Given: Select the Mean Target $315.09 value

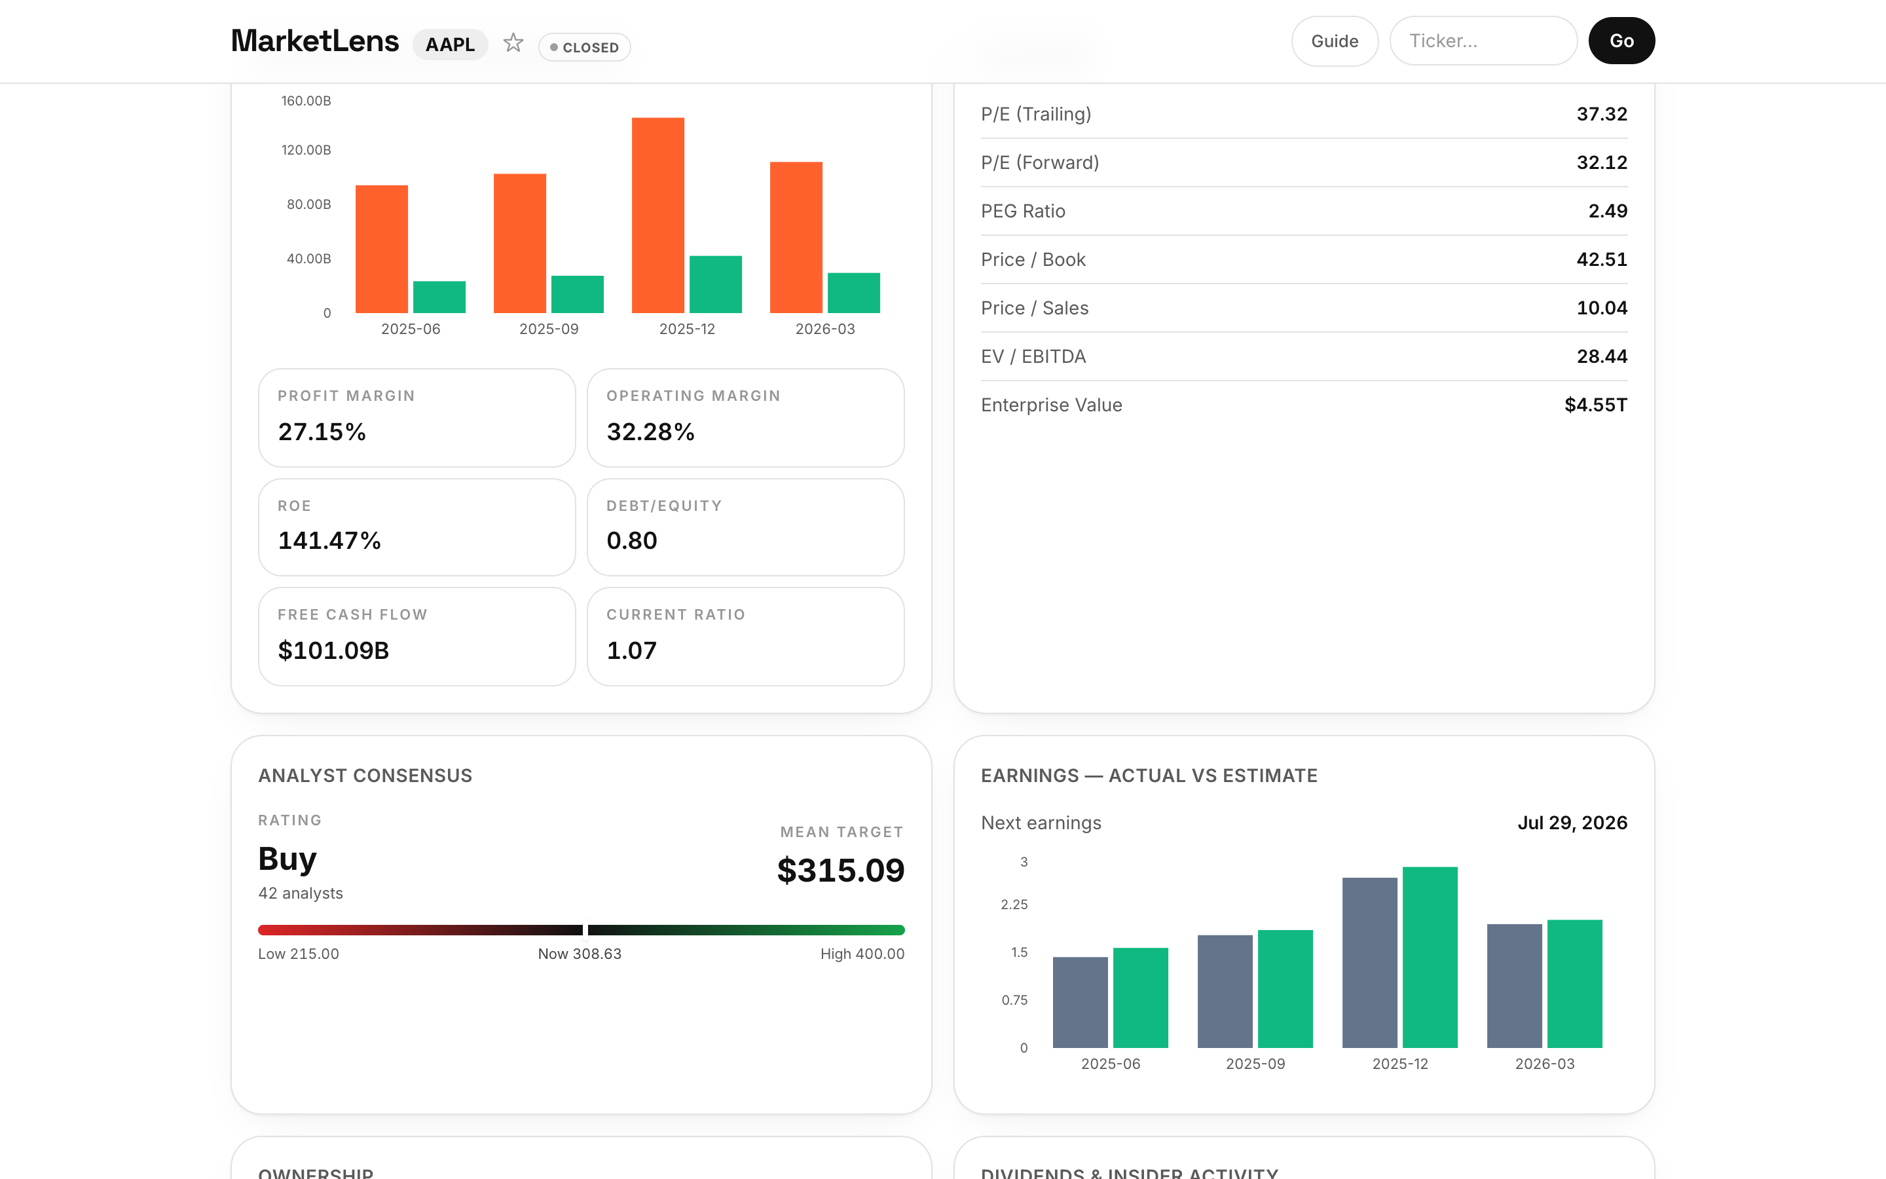Looking at the screenshot, I should (x=840, y=870).
